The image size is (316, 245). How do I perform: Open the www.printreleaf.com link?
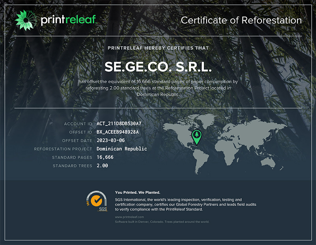coord(130,217)
